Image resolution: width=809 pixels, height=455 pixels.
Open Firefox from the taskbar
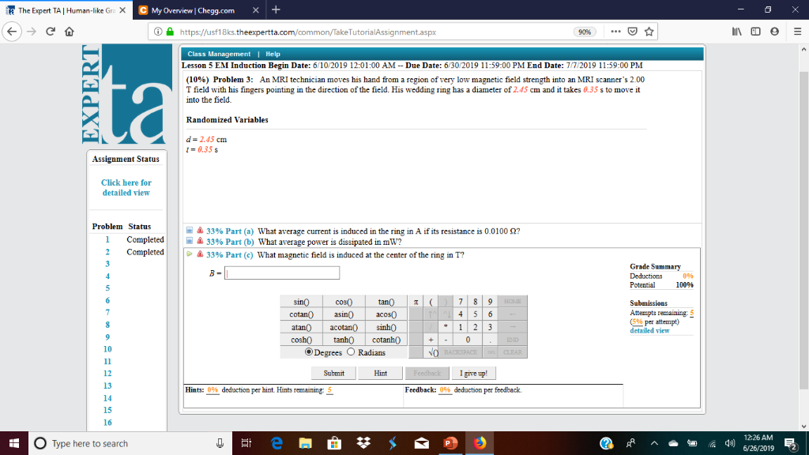480,443
